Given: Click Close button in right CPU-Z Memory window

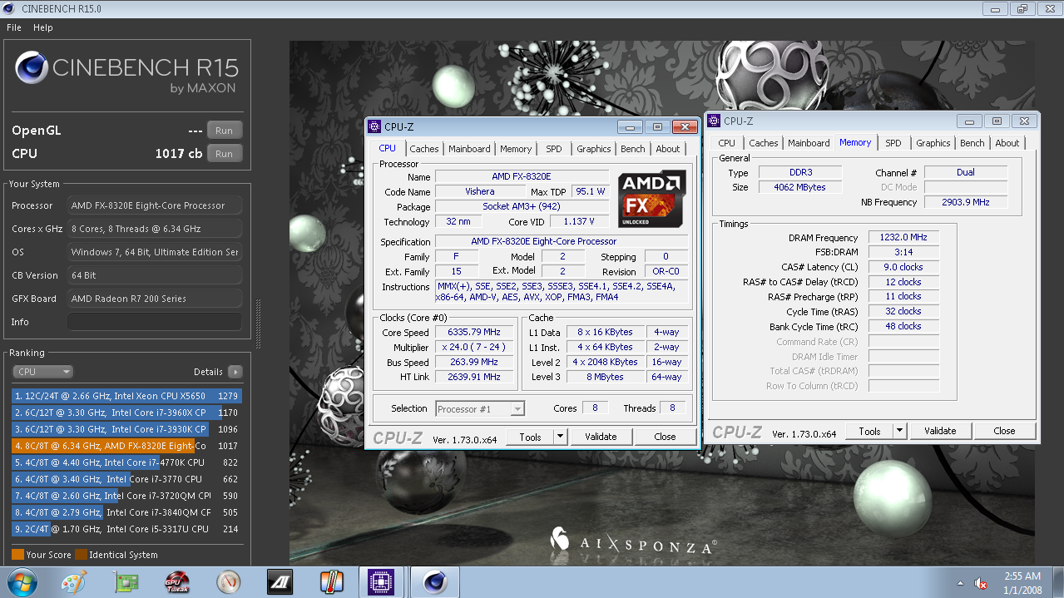Looking at the screenshot, I should [x=1004, y=431].
